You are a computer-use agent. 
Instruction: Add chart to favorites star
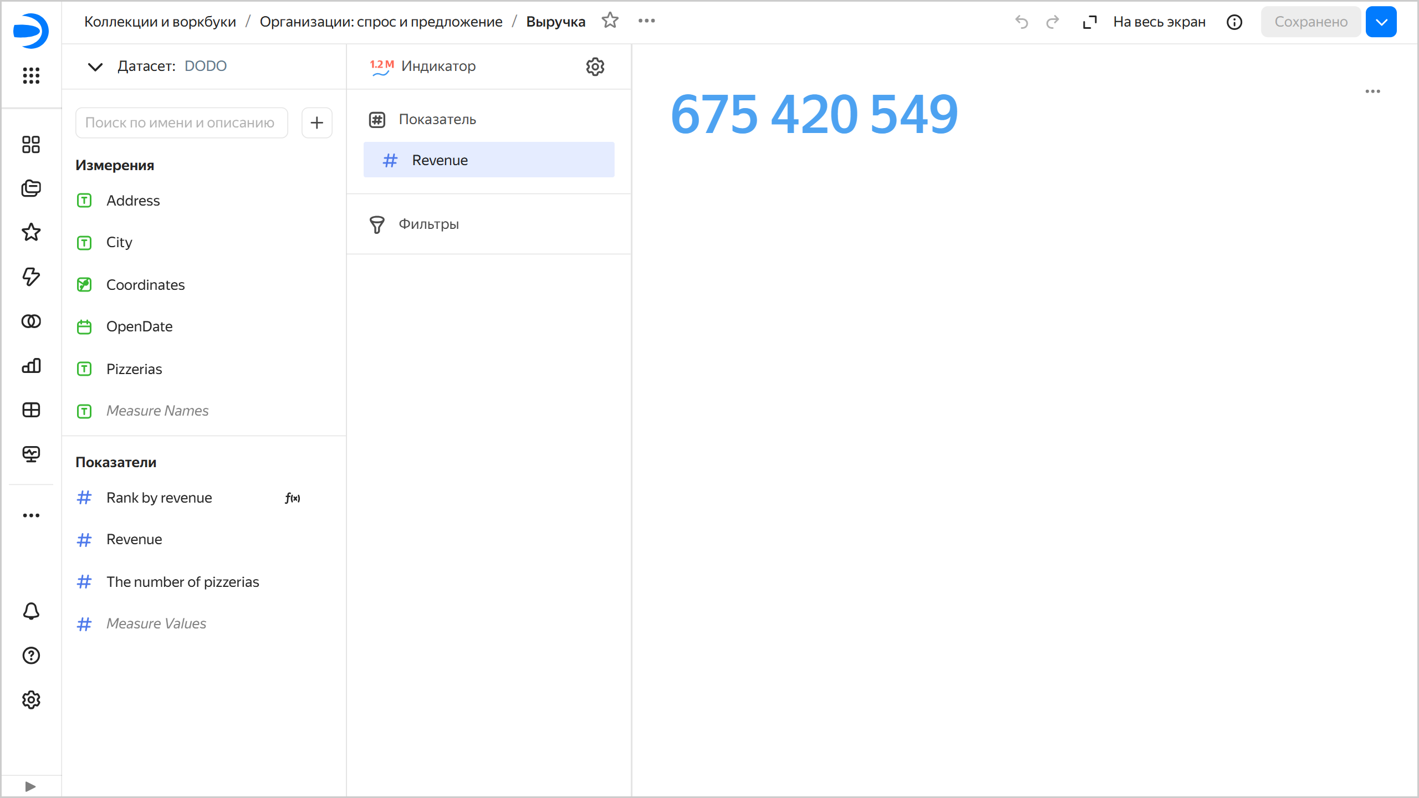coord(610,21)
